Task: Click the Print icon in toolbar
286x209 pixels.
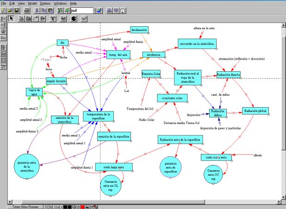Action: (26, 10)
